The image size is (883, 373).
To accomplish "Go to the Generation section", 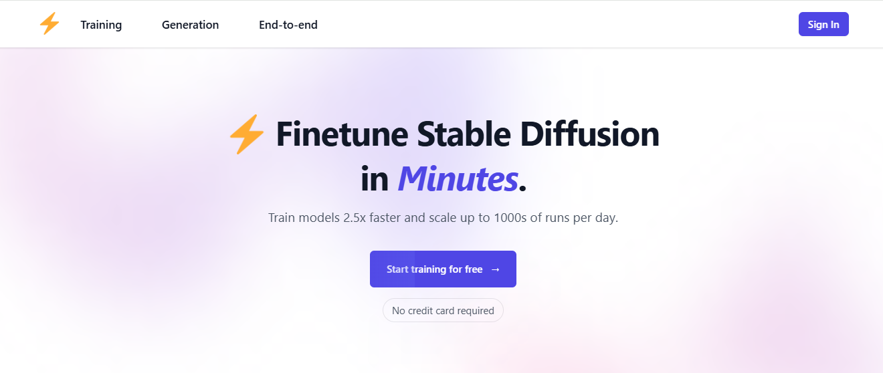I will point(190,25).
